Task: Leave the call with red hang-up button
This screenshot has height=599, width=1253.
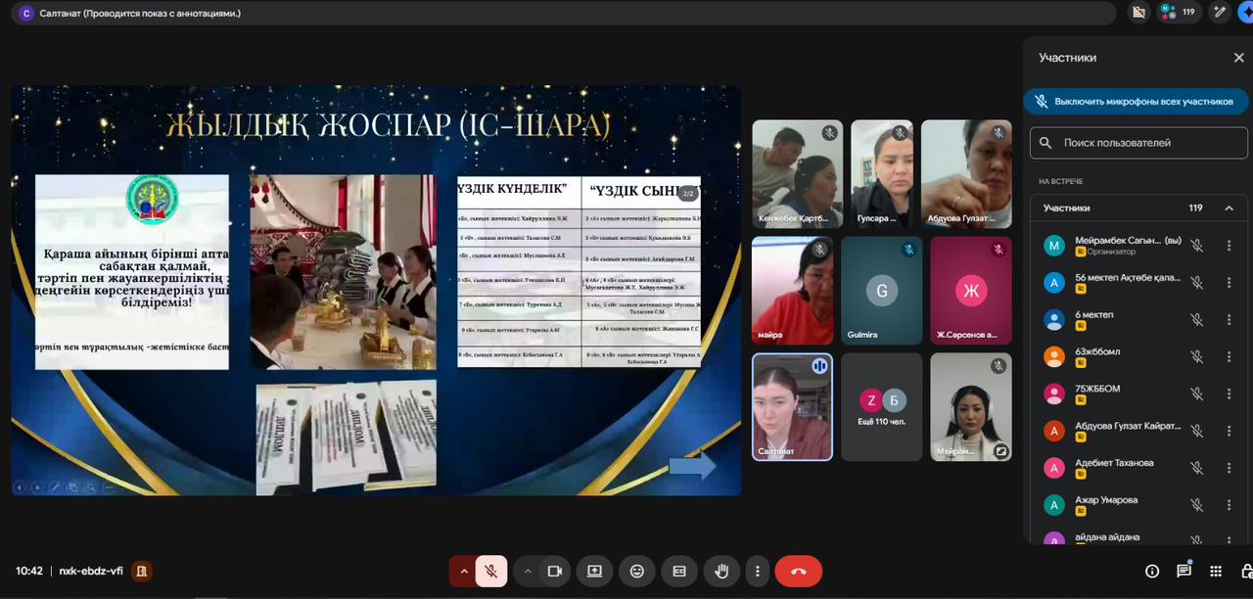Action: tap(798, 571)
